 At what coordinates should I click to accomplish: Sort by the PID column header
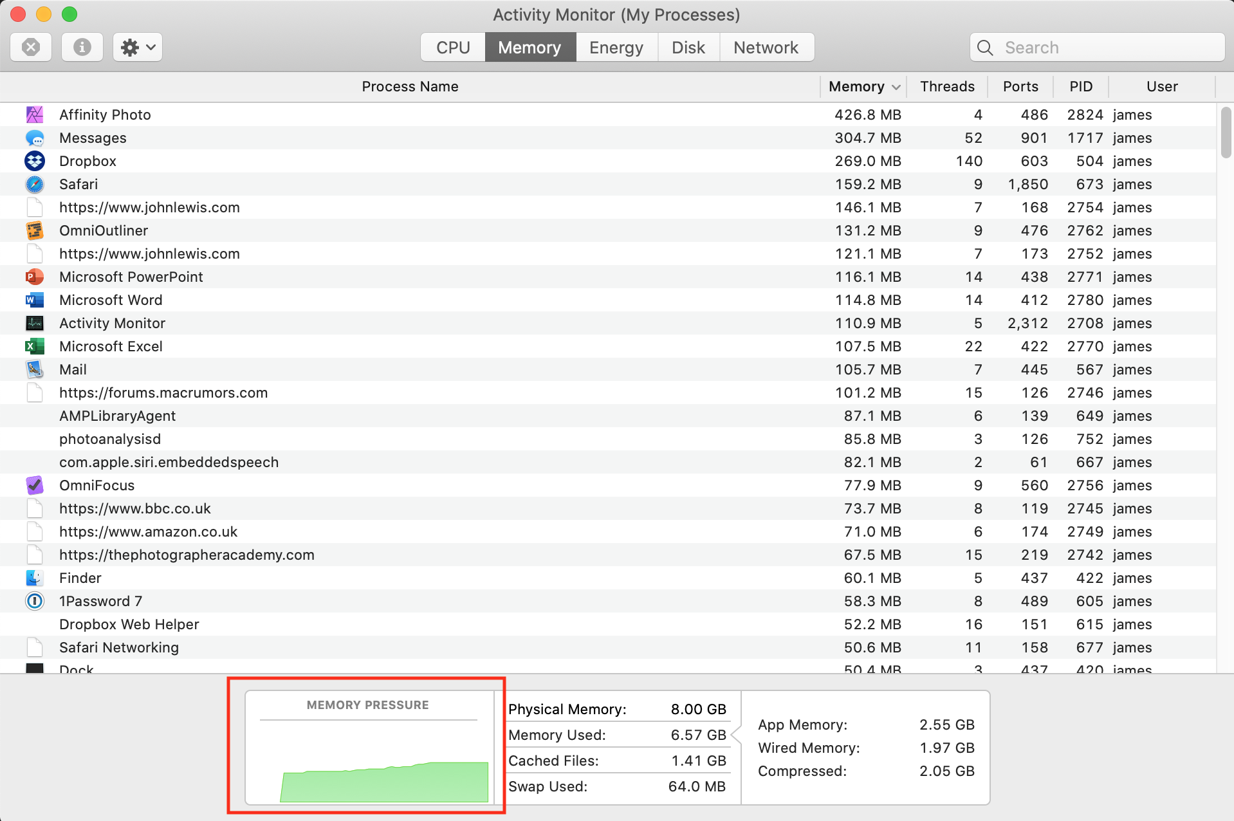[1081, 86]
